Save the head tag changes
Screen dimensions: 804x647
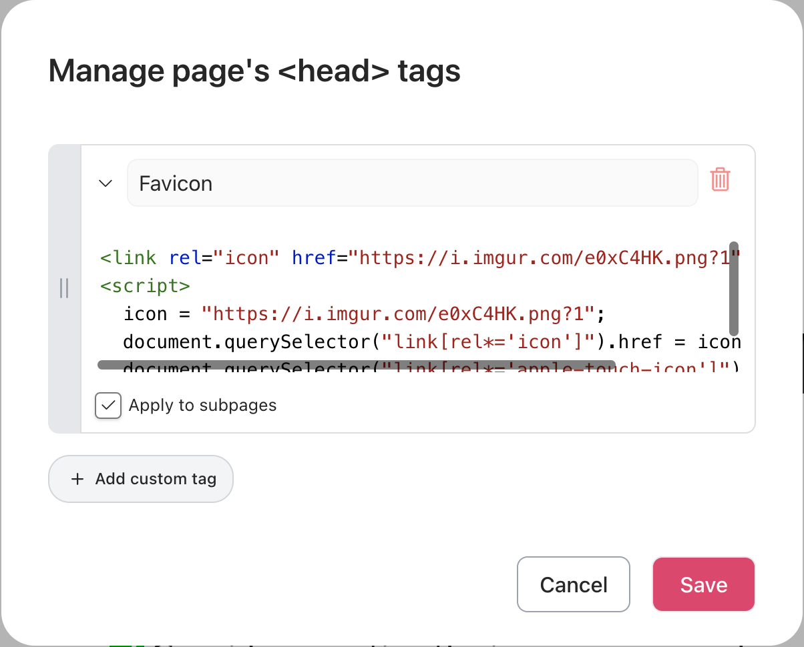coord(704,584)
